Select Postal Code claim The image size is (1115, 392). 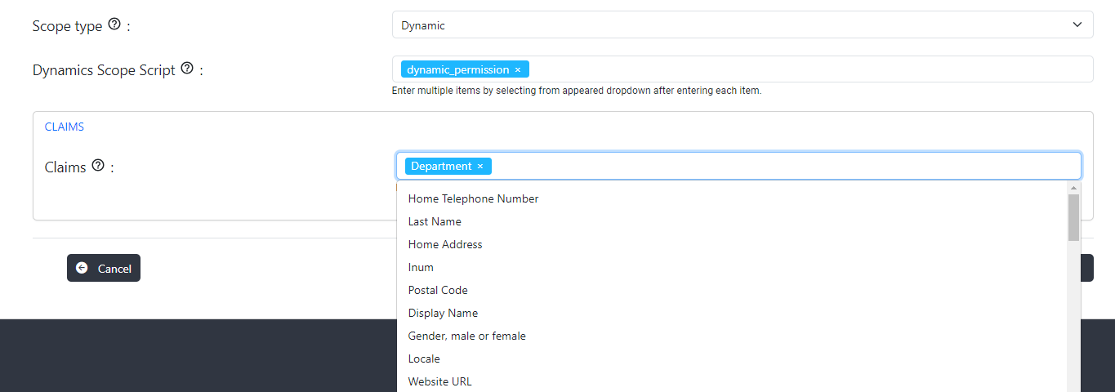click(438, 290)
